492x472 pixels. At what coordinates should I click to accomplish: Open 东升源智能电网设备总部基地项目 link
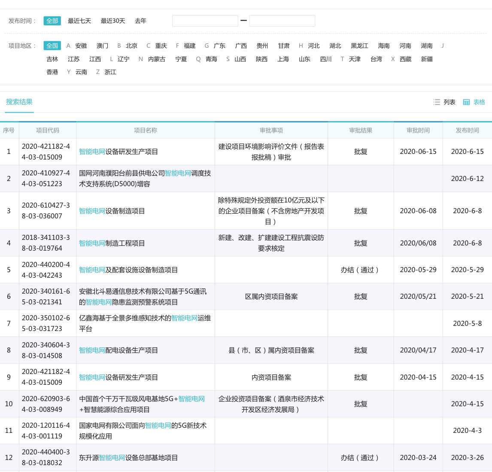point(128,457)
